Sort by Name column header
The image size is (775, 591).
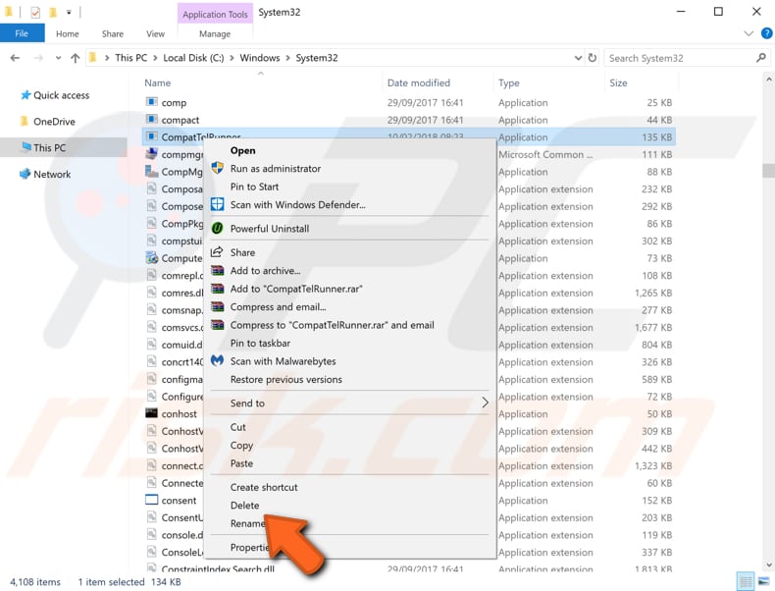[157, 83]
